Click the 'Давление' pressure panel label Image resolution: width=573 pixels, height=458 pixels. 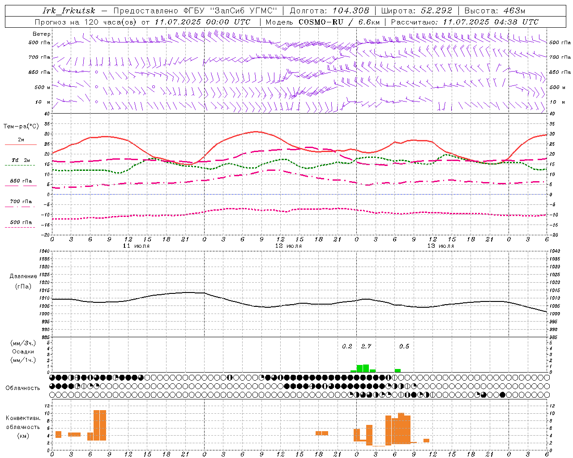[x=23, y=276]
